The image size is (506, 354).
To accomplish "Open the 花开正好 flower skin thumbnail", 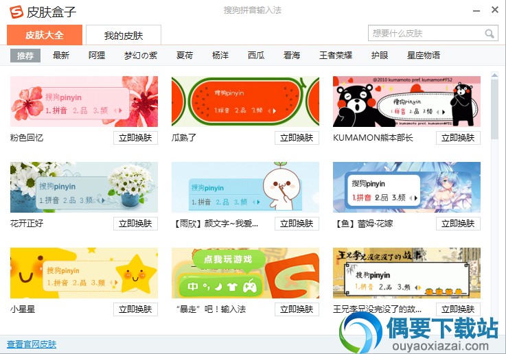I will tap(84, 187).
